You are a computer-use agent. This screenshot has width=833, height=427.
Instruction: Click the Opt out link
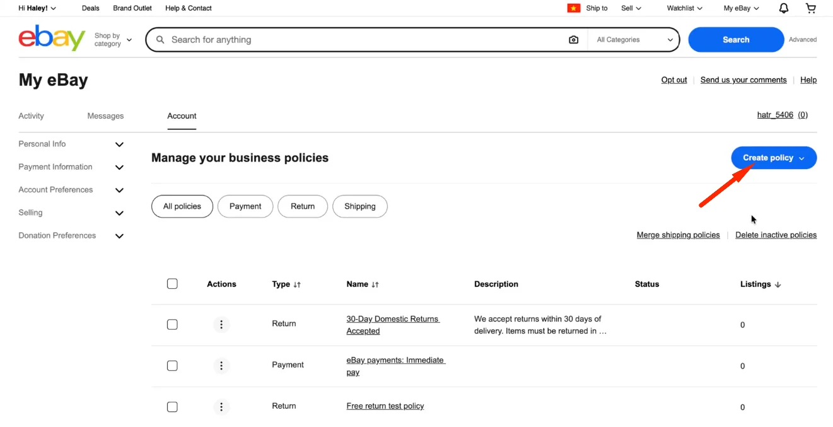(674, 80)
